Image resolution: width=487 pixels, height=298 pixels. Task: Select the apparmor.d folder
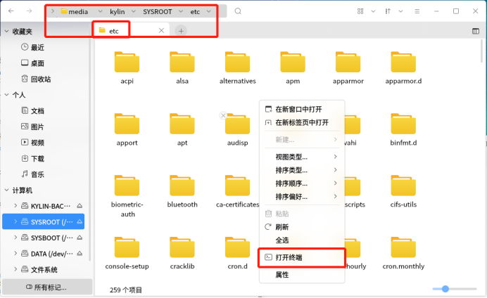[x=403, y=67]
